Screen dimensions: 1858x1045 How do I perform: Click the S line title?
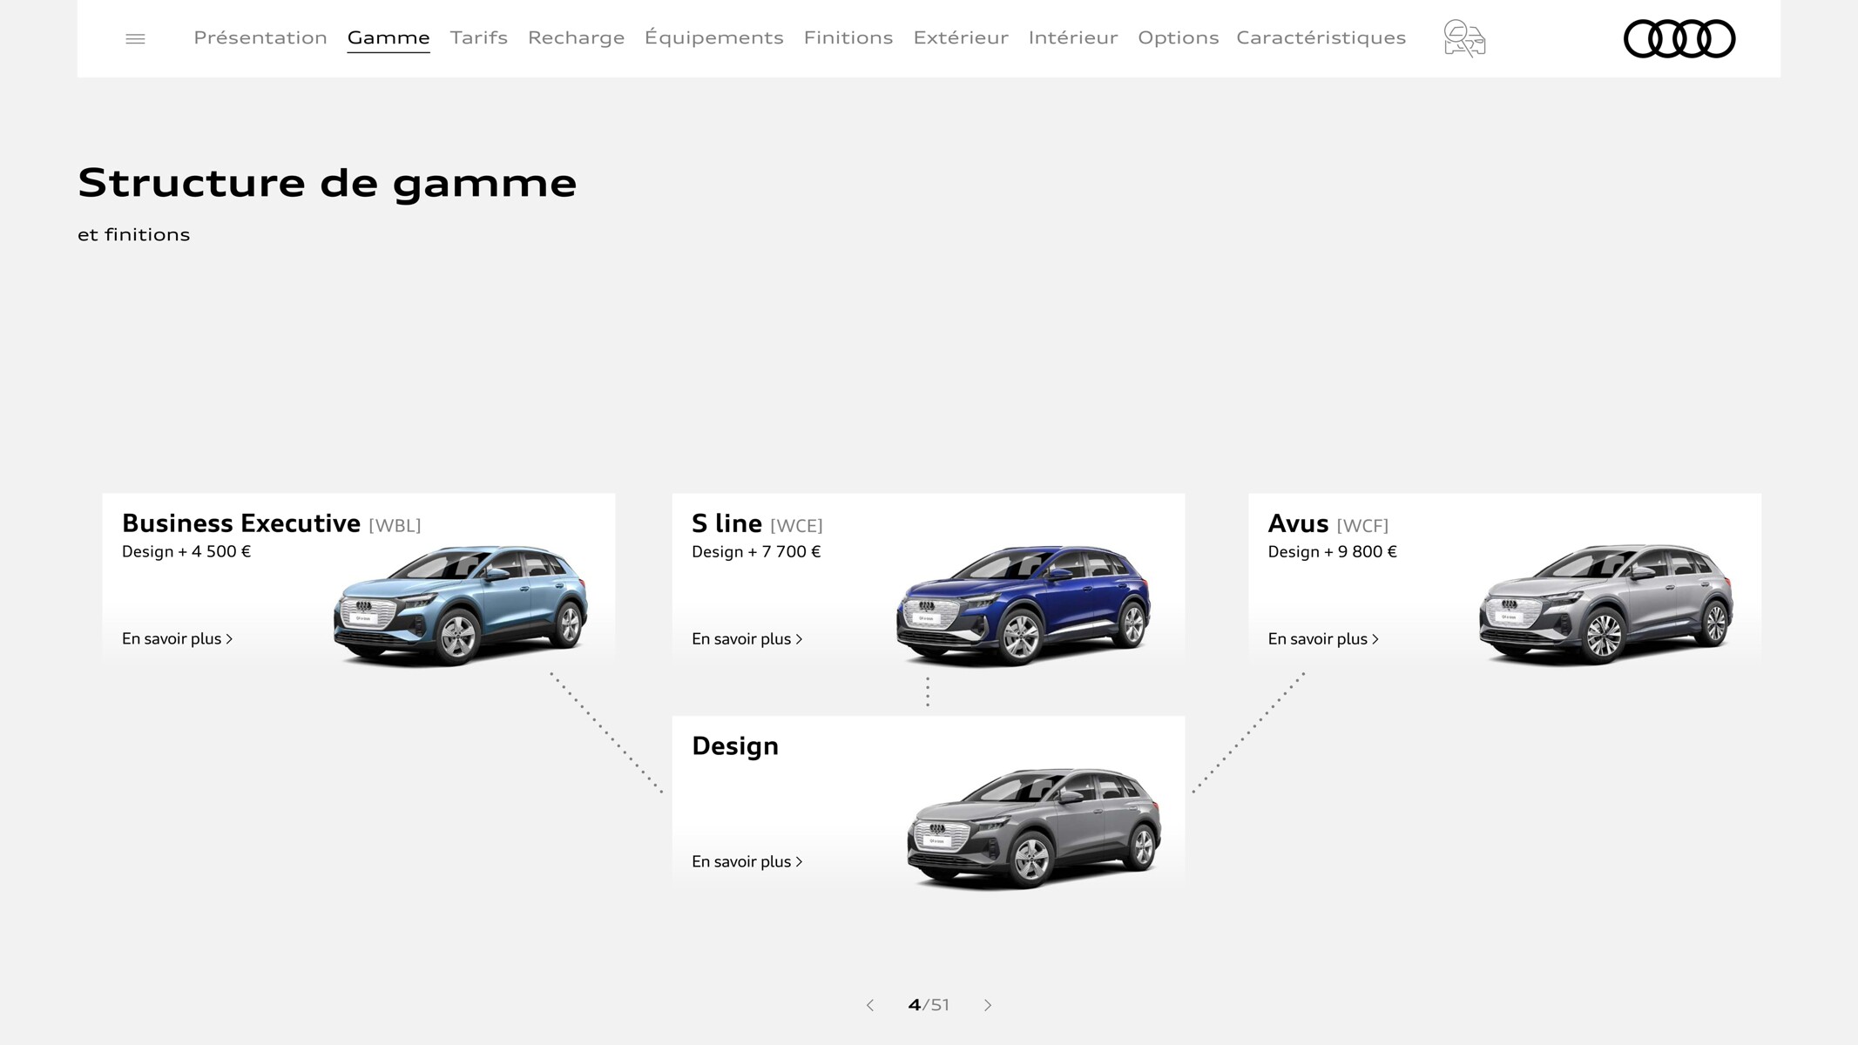(x=726, y=523)
